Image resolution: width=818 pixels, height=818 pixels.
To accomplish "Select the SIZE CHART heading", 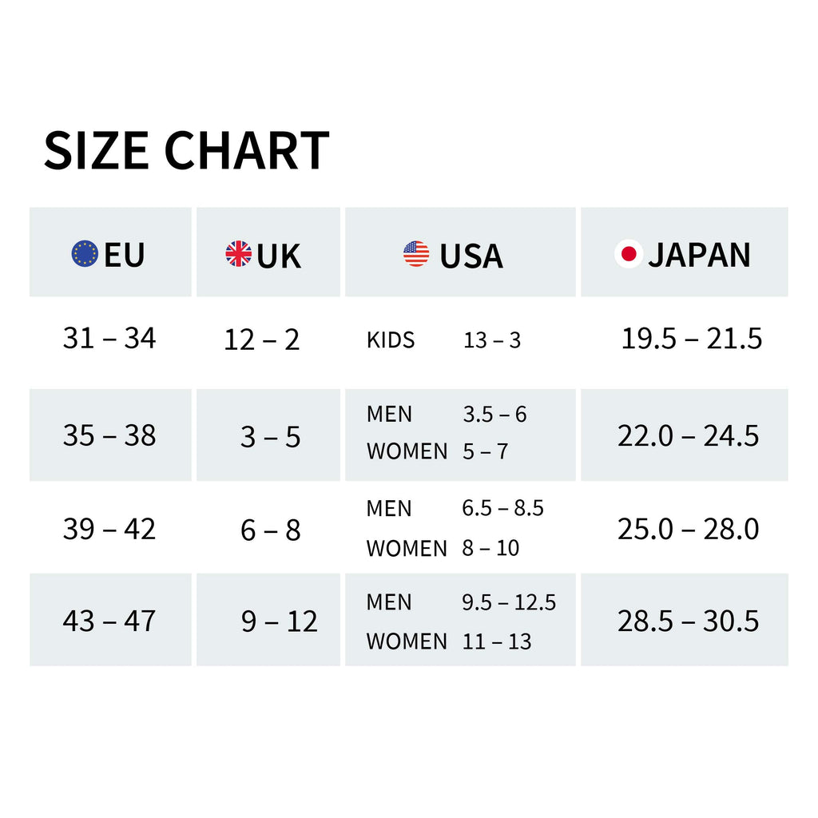I will [x=186, y=151].
